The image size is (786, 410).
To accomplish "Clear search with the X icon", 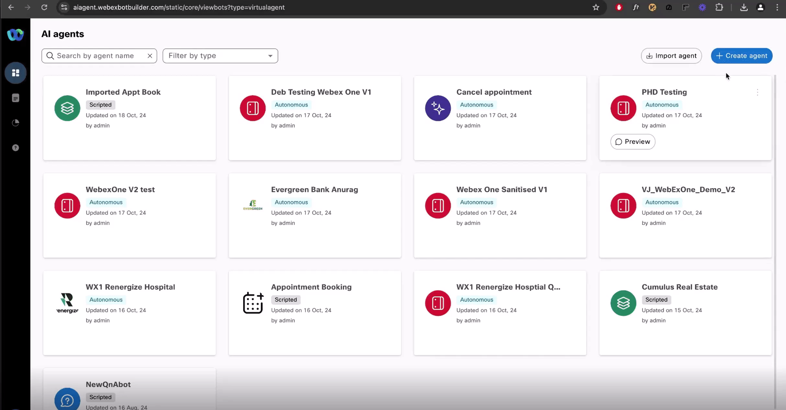I will 150,56.
